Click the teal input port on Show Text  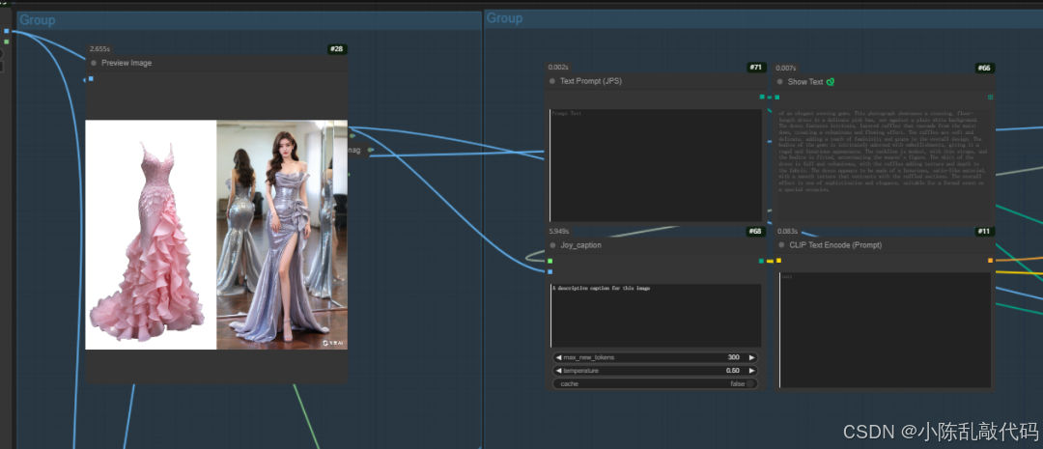coord(776,98)
